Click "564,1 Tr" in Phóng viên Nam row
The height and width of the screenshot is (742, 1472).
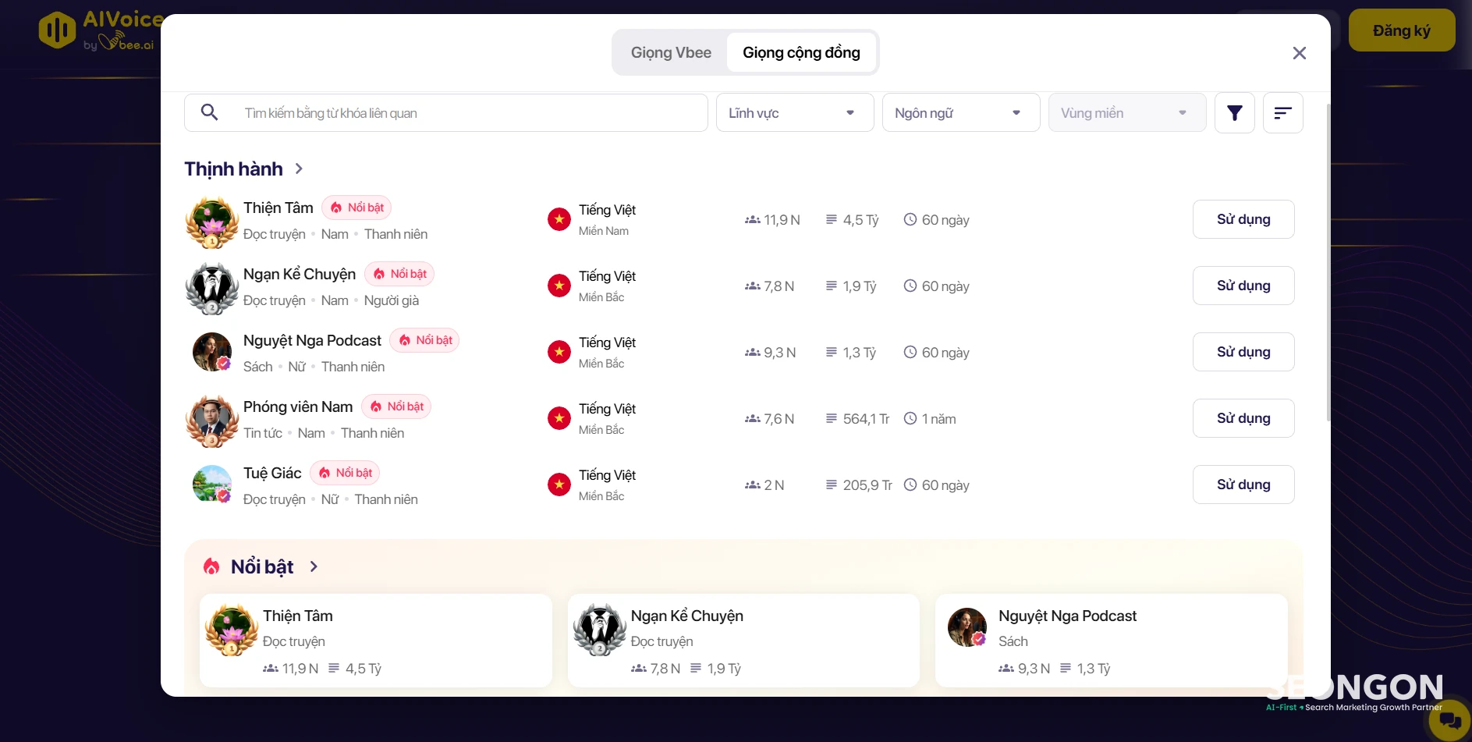tap(866, 419)
